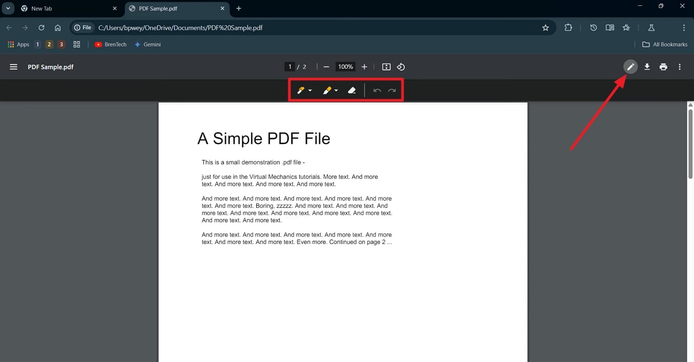The width and height of the screenshot is (694, 362).
Task: Go to the browser home page
Action: (58, 28)
